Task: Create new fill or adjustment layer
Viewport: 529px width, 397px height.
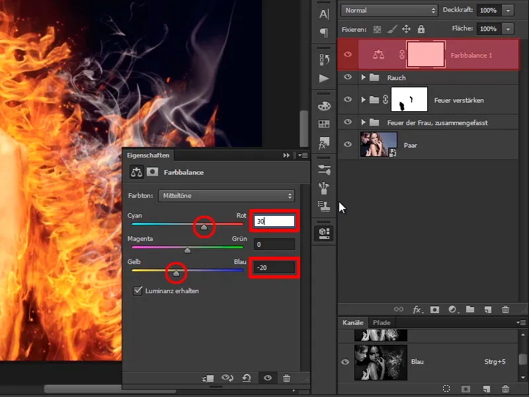Action: point(452,310)
